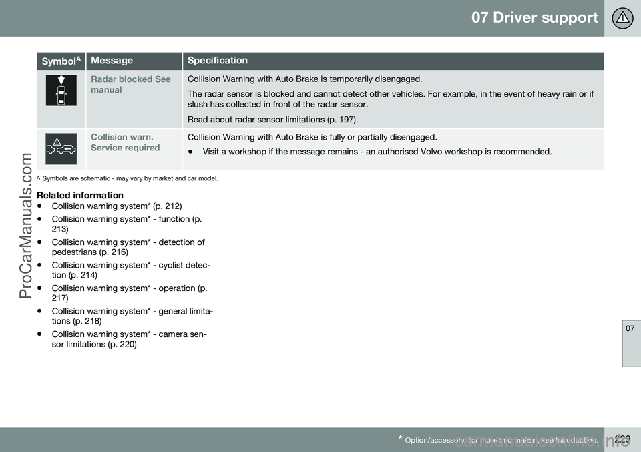Click the ProCarManuals.com watermark

[x=27, y=226]
